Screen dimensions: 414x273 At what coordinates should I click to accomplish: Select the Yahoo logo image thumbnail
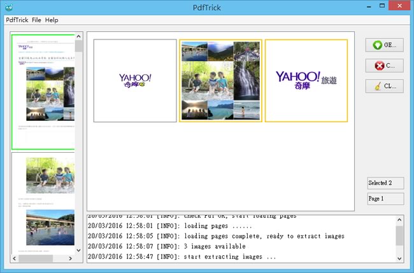coord(135,81)
